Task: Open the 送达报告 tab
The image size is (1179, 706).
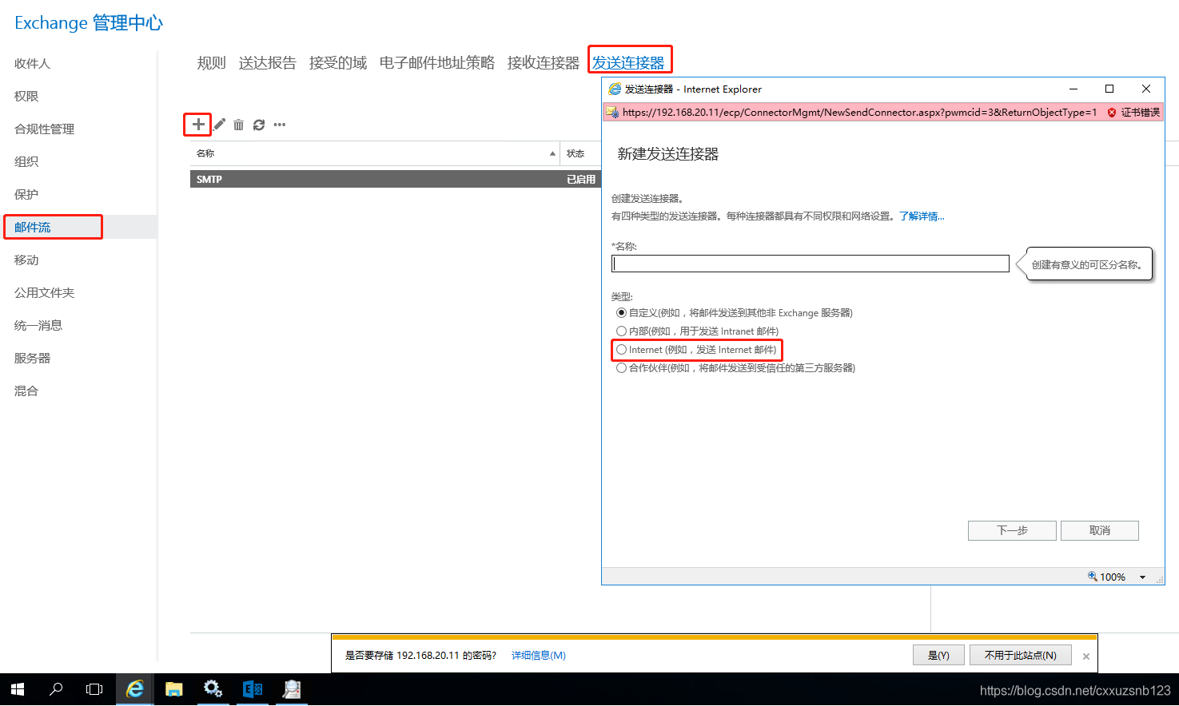Action: click(268, 63)
